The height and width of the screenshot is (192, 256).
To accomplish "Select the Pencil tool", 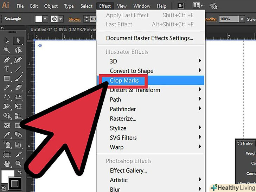I will (7, 88).
